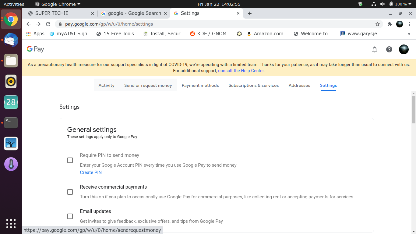The width and height of the screenshot is (416, 234).
Task: Enable Require PIN to send money checkbox
Action: [70, 160]
